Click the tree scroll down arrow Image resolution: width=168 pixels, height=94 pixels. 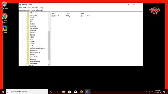click(49, 64)
